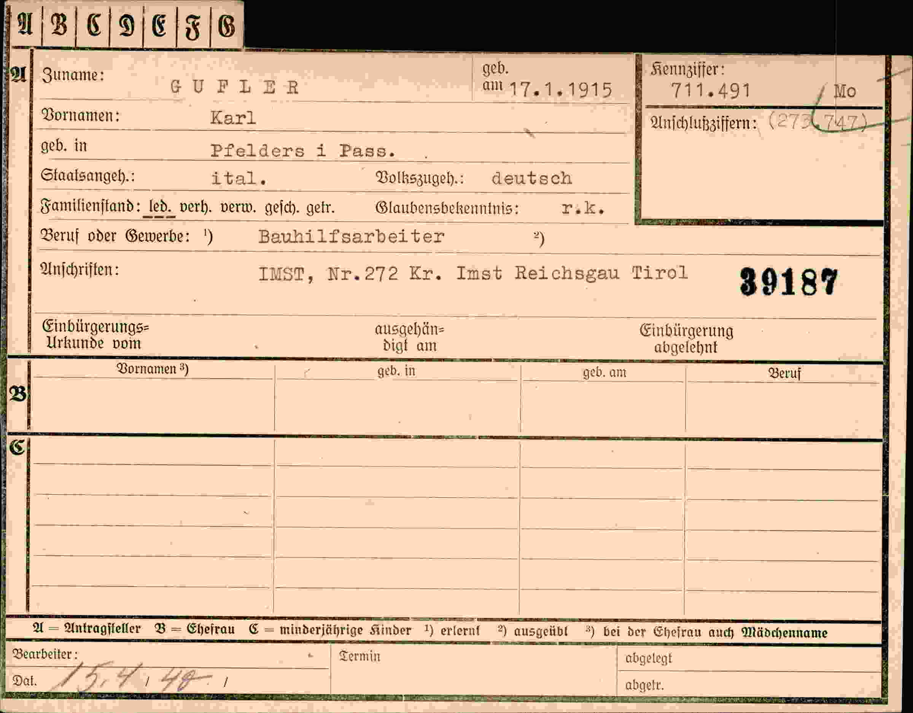Click the Bearbeiter label
This screenshot has width=913, height=713.
[45, 654]
